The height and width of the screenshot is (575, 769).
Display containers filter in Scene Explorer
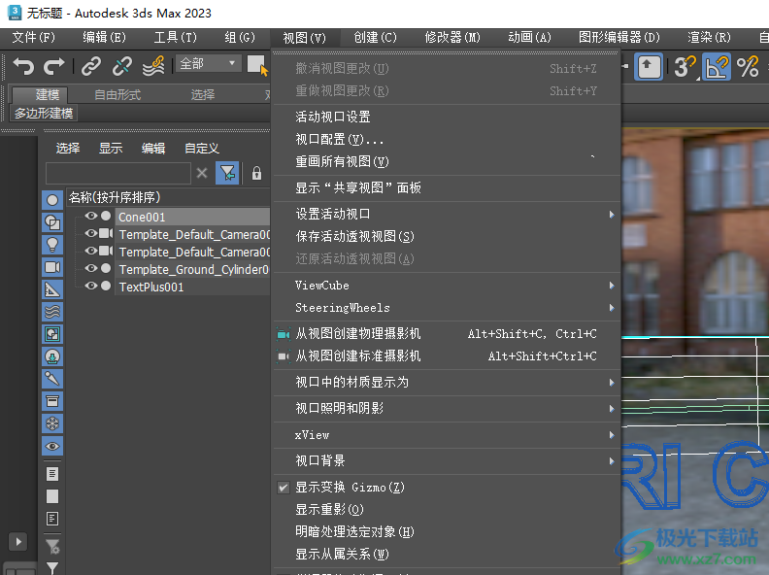coord(52,401)
